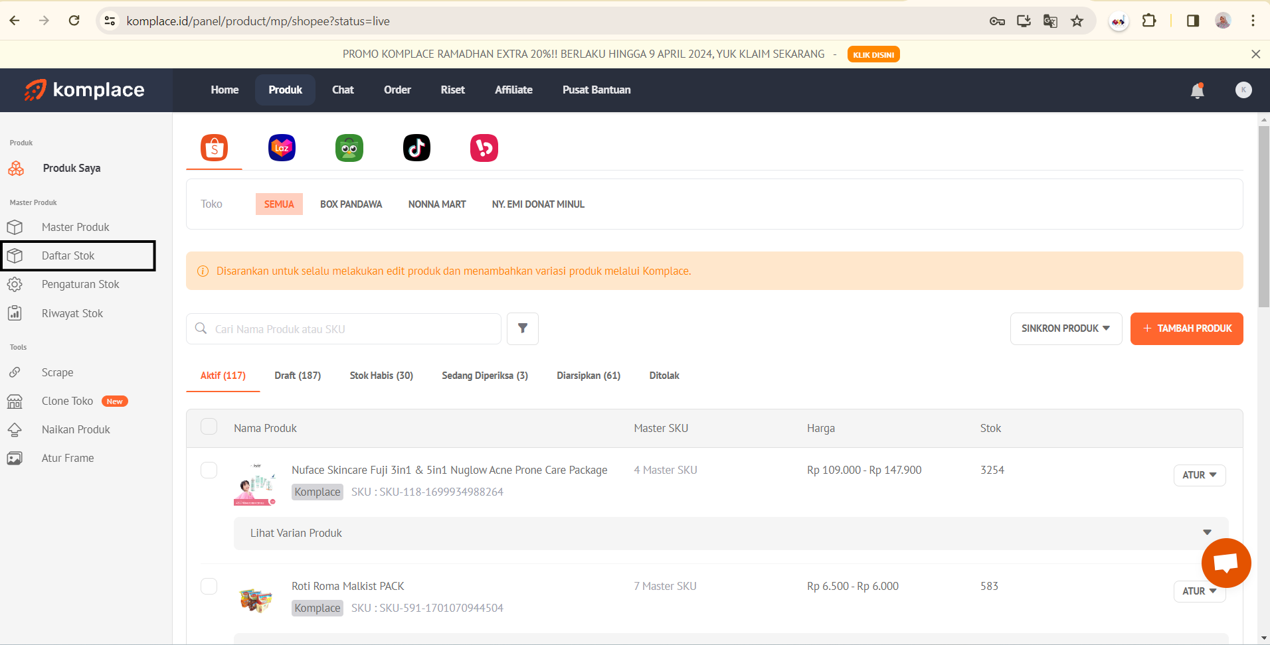Open the Roti Roma Malkist thumbnail
The height and width of the screenshot is (645, 1270).
point(255,599)
